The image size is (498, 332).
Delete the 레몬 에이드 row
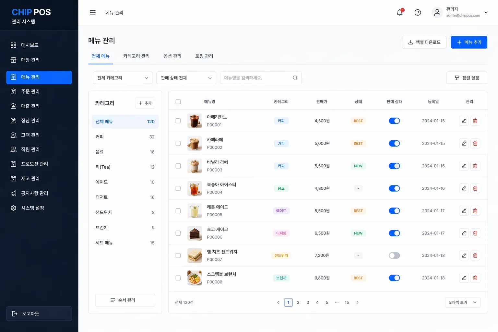(x=475, y=211)
